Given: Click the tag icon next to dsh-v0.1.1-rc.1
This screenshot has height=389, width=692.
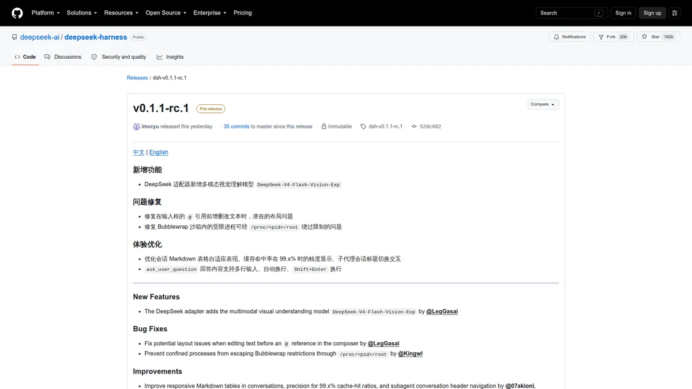Looking at the screenshot, I should [363, 126].
